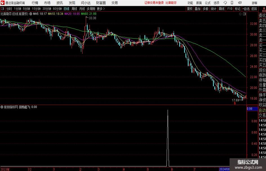Switch to the 15分钟 period tab

pyautogui.click(x=36, y=9)
